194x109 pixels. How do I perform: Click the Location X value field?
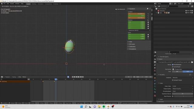point(136,14)
